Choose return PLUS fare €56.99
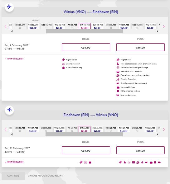The image size is (170, 184). [140, 150]
